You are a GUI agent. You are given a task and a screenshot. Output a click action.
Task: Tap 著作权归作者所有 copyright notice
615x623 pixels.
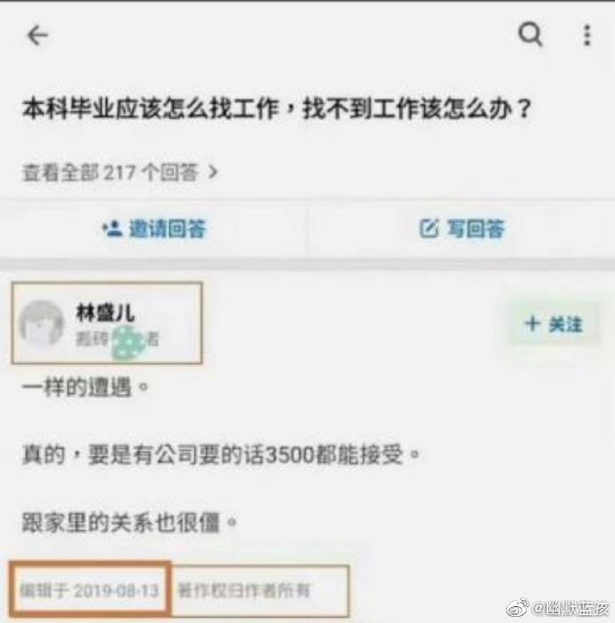243,590
